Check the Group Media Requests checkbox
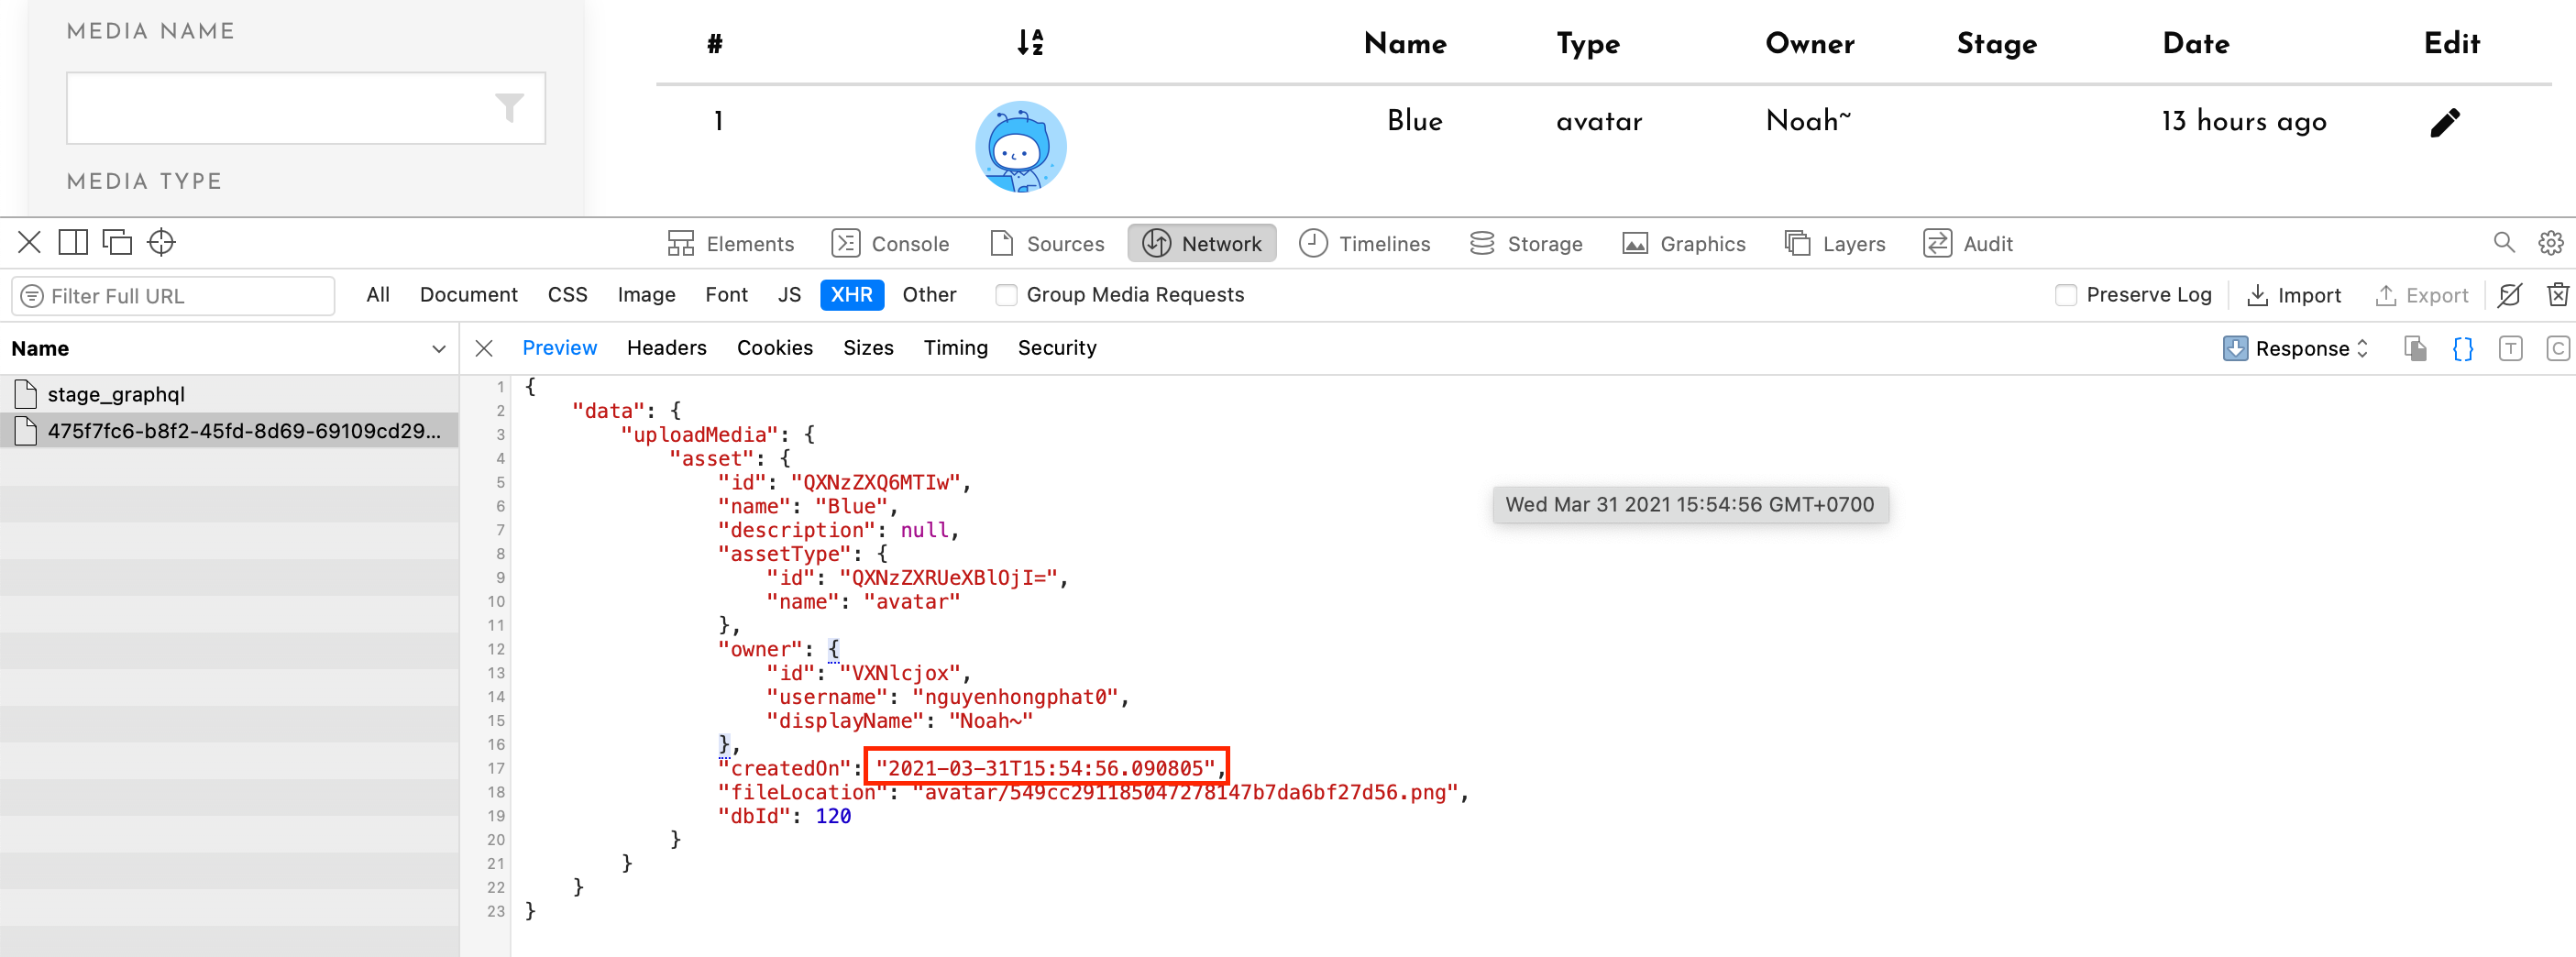The height and width of the screenshot is (957, 2576). pyautogui.click(x=1005, y=295)
